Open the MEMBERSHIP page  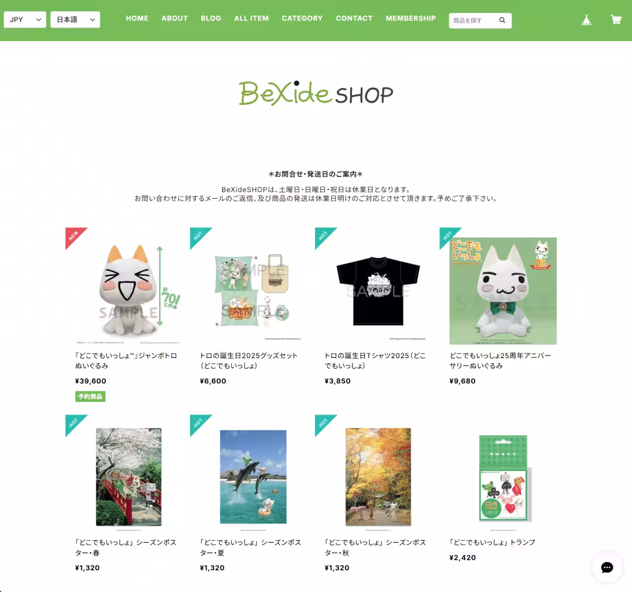coord(411,18)
